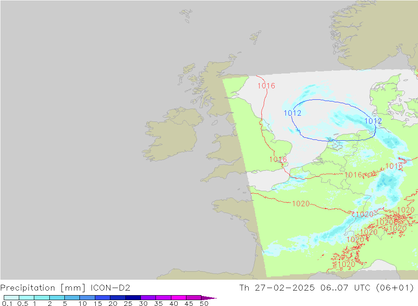Click the left blue 1012 isobar label
Viewport: 418px width, 306px height.
tap(293, 113)
